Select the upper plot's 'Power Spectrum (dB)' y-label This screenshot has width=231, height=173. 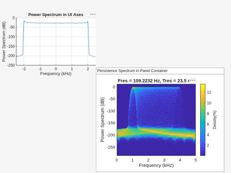pyautogui.click(x=4, y=42)
